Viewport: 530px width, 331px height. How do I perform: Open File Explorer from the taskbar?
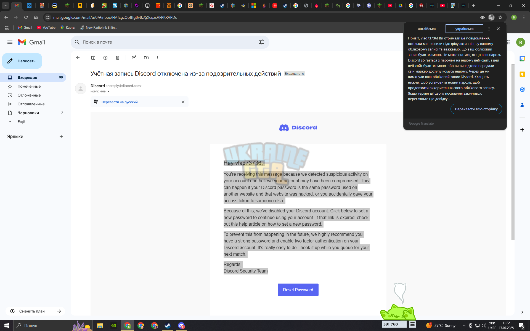[x=100, y=325]
